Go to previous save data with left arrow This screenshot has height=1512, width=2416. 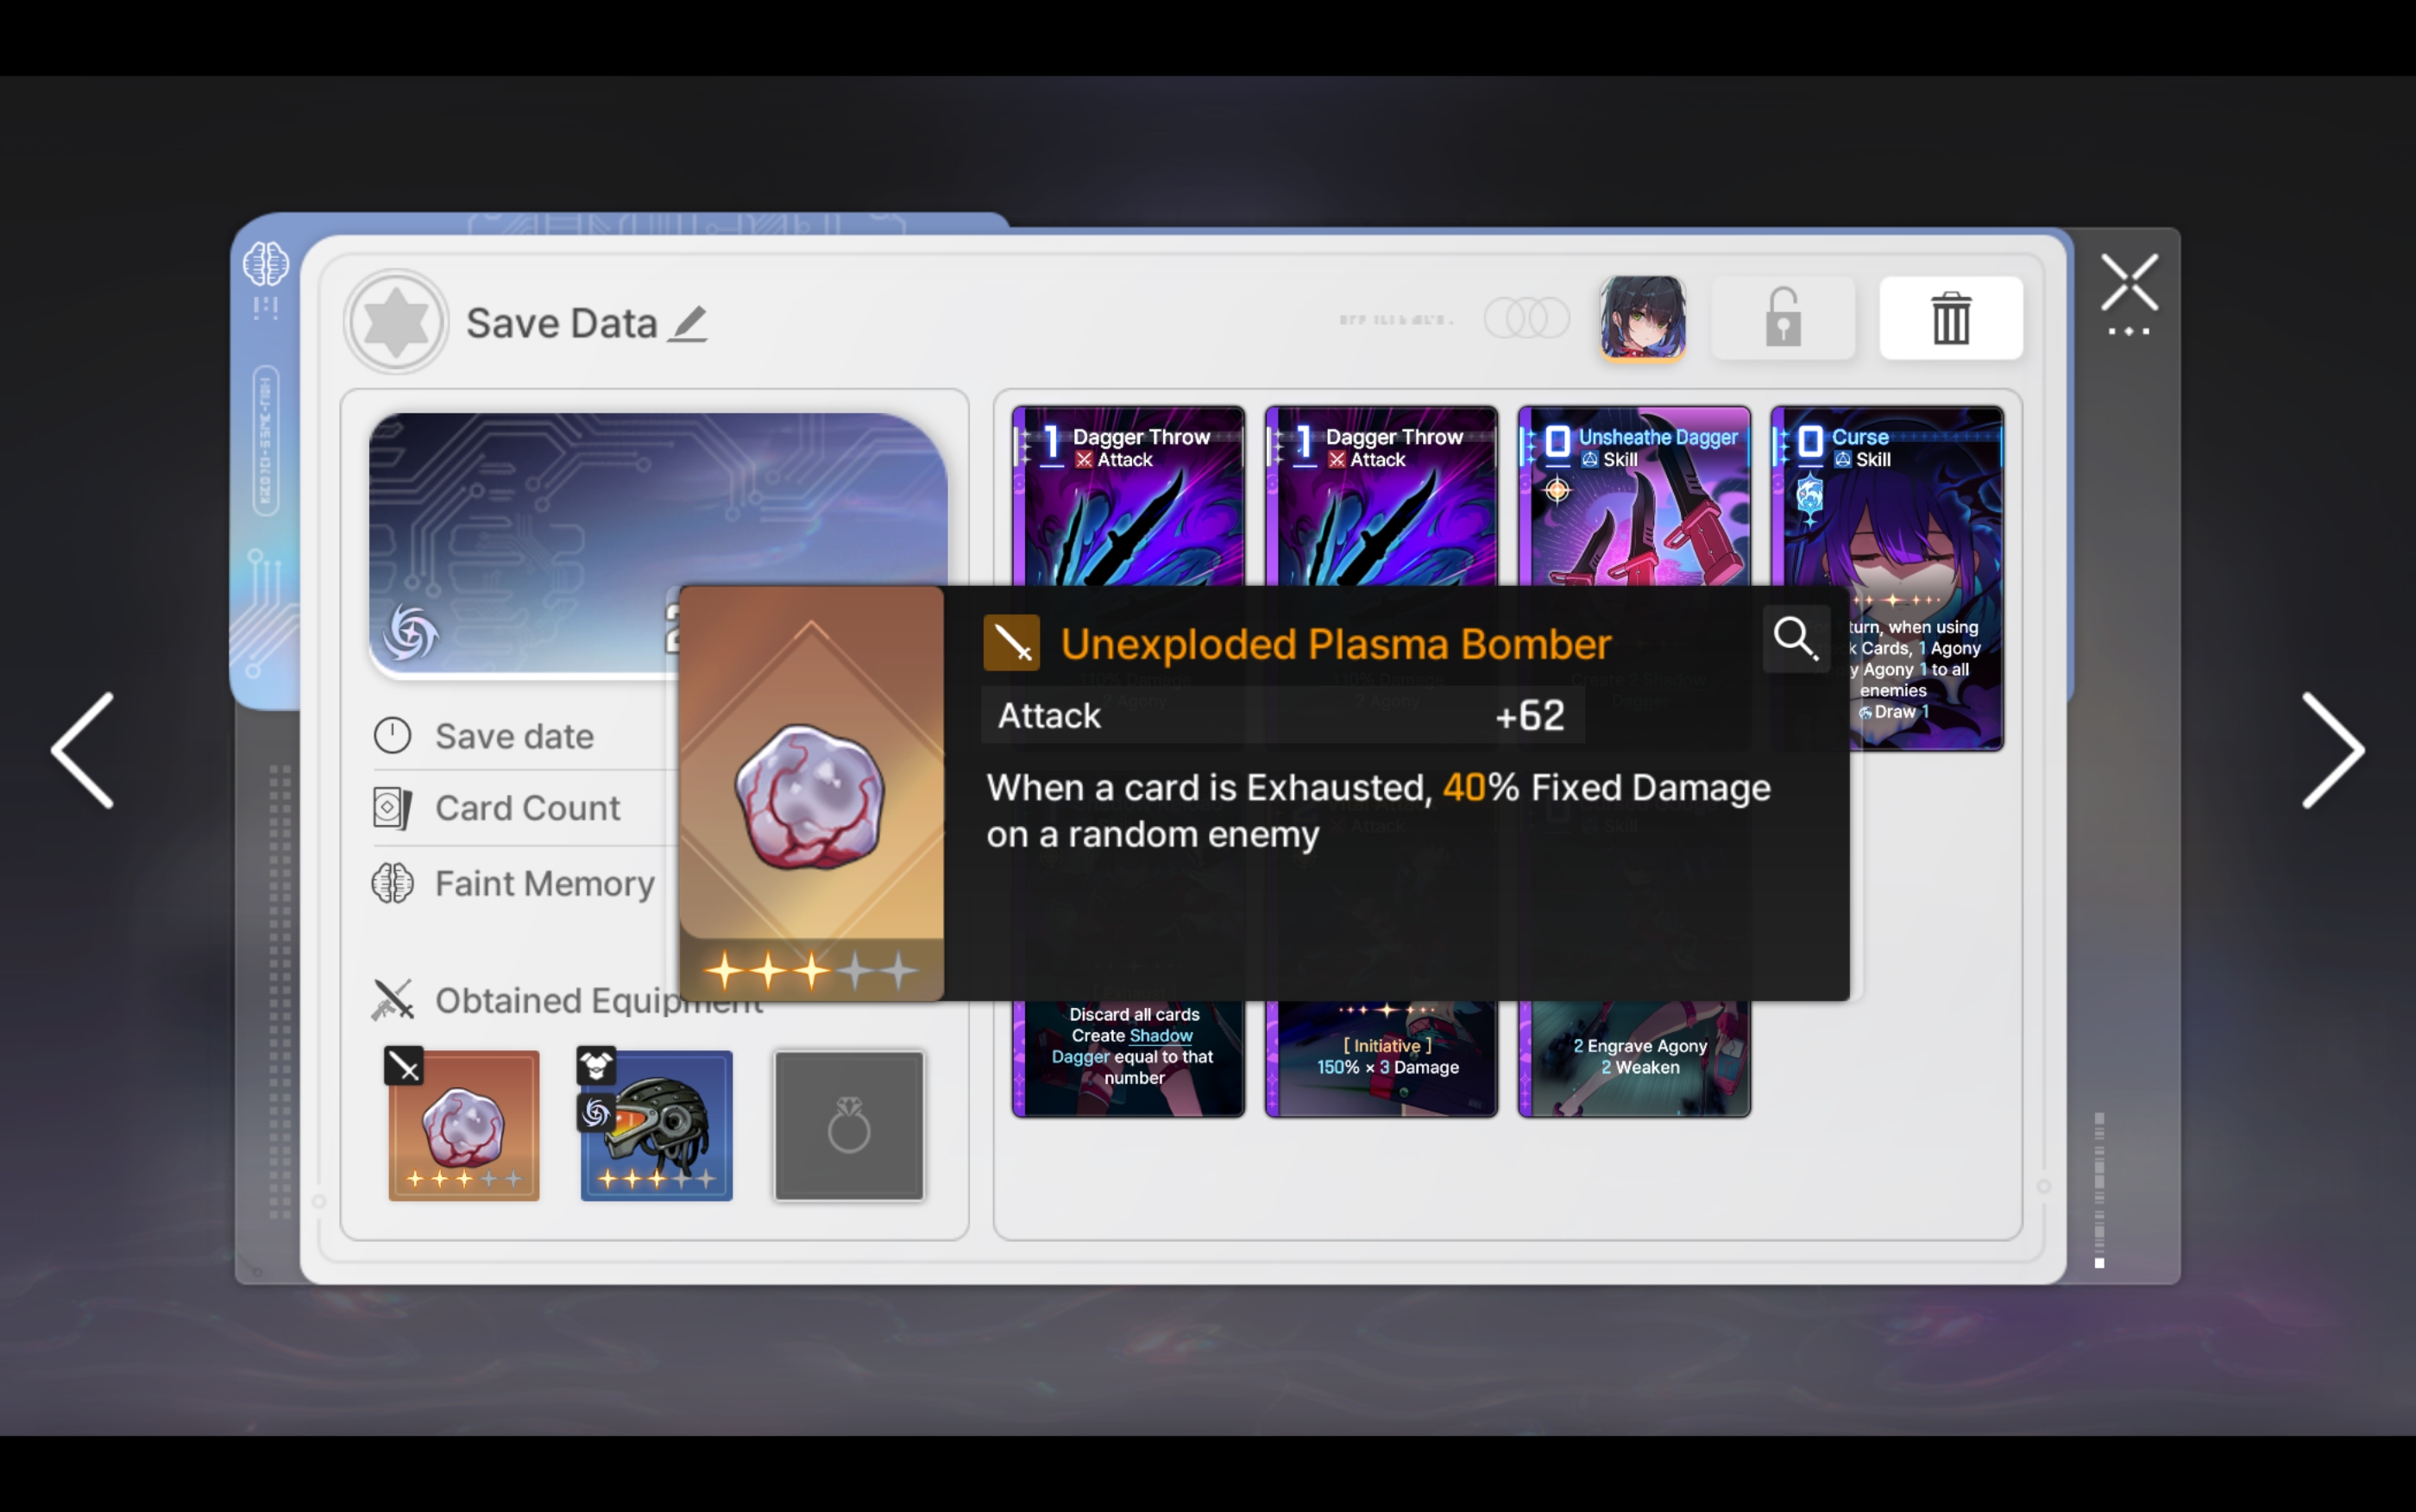(84, 750)
